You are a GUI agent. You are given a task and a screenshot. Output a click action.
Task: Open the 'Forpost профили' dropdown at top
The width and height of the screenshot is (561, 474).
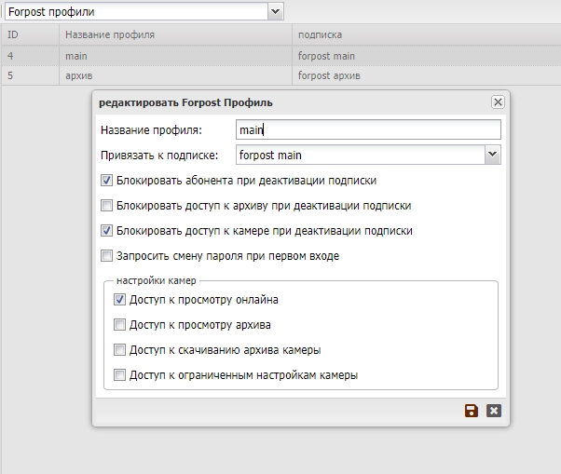(275, 11)
